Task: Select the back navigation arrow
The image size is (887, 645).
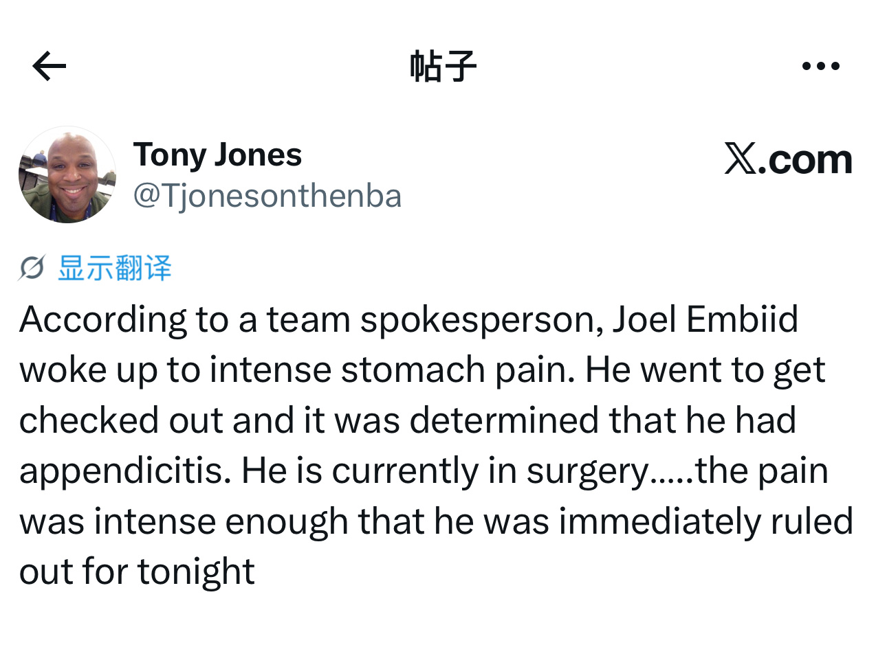Action: pyautogui.click(x=47, y=65)
